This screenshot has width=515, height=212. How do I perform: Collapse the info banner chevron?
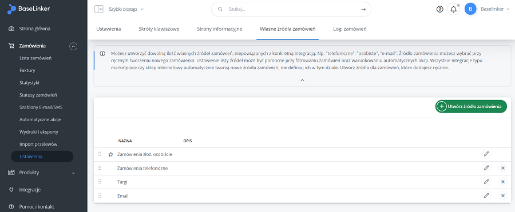point(303,80)
